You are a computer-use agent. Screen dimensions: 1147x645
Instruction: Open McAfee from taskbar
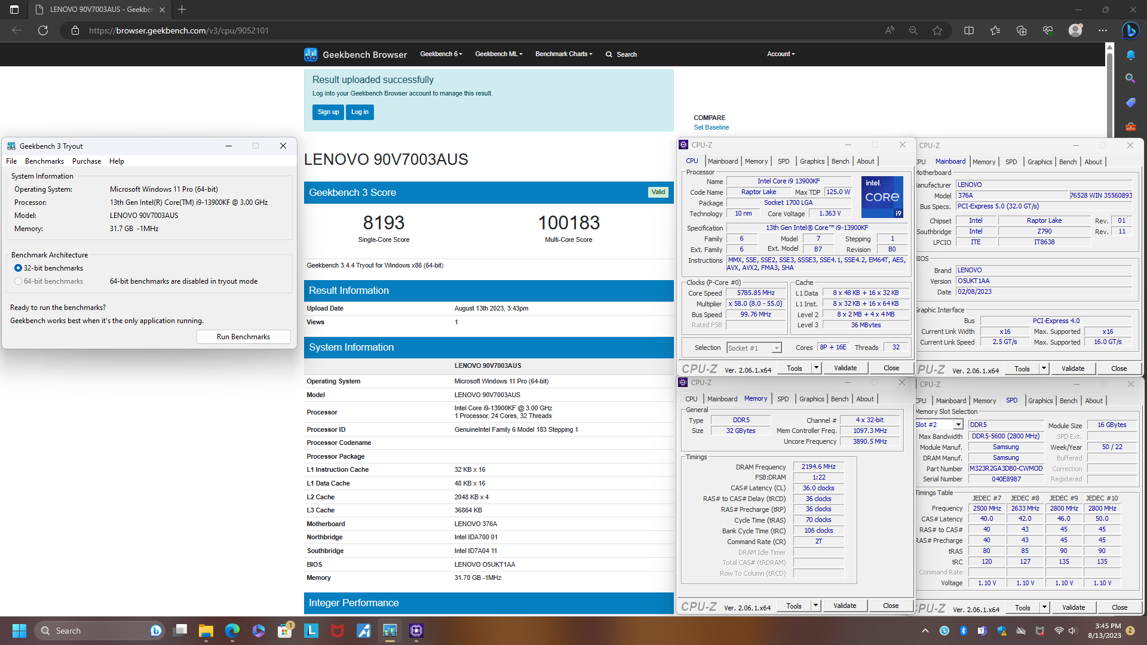click(338, 631)
